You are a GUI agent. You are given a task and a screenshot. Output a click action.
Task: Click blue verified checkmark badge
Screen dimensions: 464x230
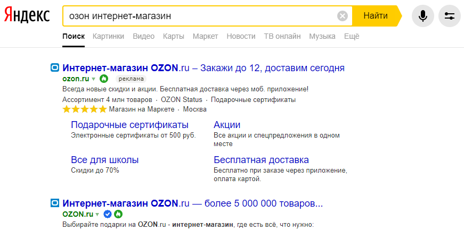coord(107,214)
